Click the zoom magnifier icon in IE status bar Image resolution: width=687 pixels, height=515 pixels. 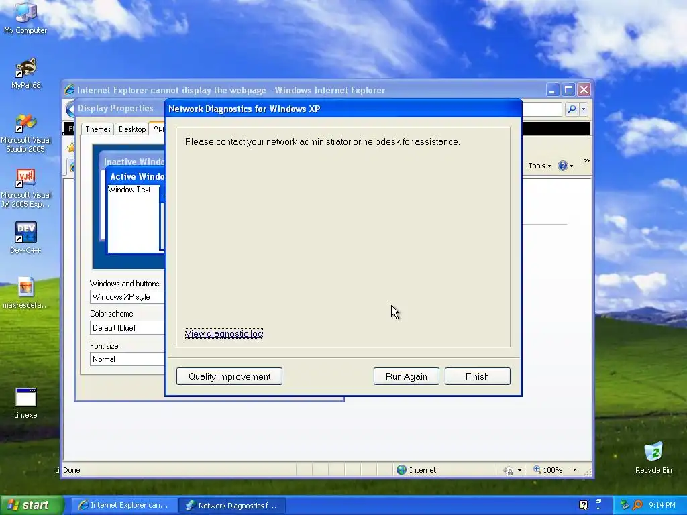pyautogui.click(x=537, y=470)
